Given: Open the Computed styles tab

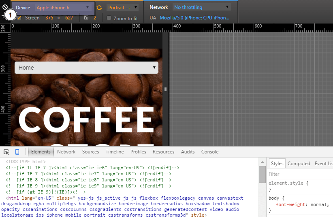Looking at the screenshot, I should (x=299, y=164).
